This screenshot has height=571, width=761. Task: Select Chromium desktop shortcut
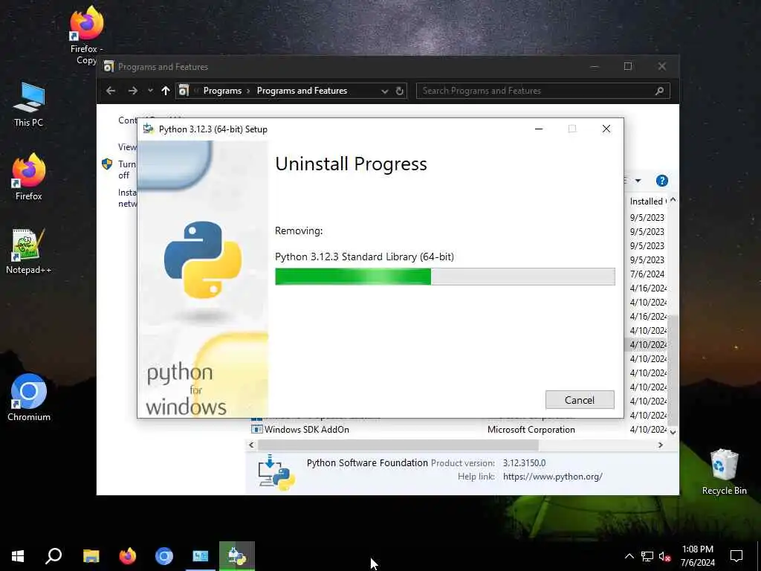(29, 397)
